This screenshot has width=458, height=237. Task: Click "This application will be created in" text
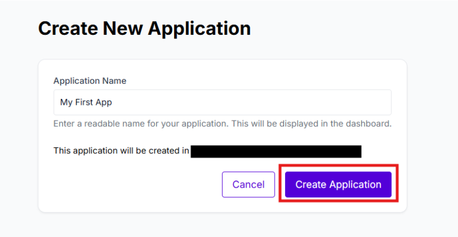point(121,151)
